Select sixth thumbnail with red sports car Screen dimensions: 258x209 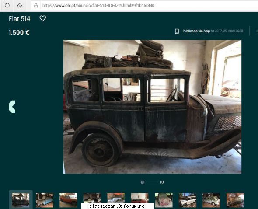139,198
